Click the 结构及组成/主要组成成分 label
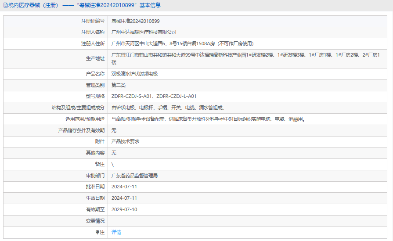393x241 pixels. 78,108
